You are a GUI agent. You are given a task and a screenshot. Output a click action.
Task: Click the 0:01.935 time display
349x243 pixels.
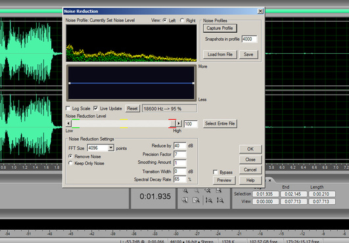click(155, 196)
